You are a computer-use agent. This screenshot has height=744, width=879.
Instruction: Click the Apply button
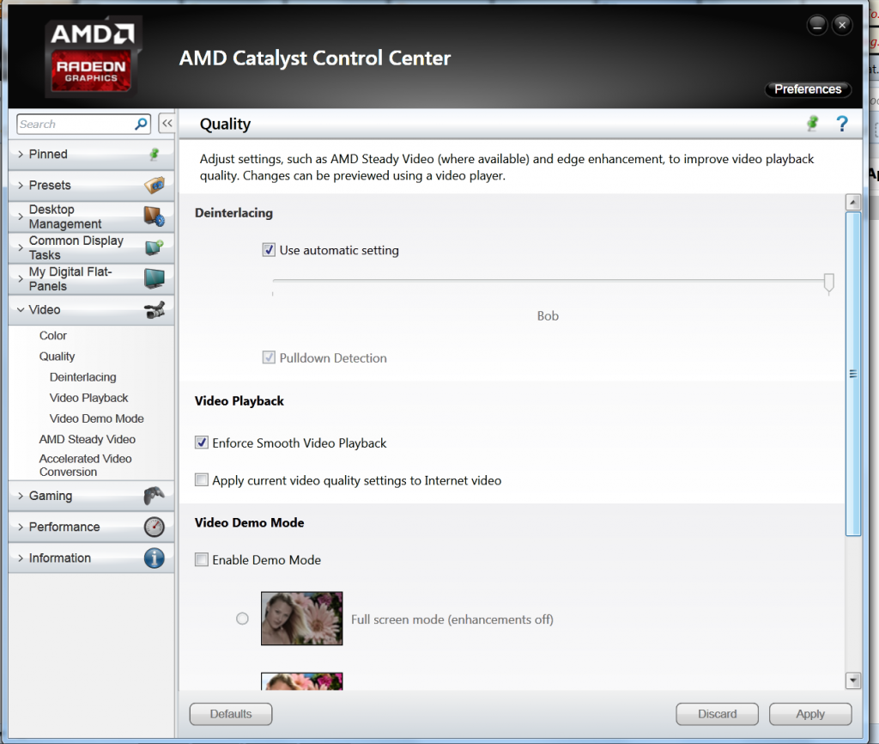coord(810,714)
